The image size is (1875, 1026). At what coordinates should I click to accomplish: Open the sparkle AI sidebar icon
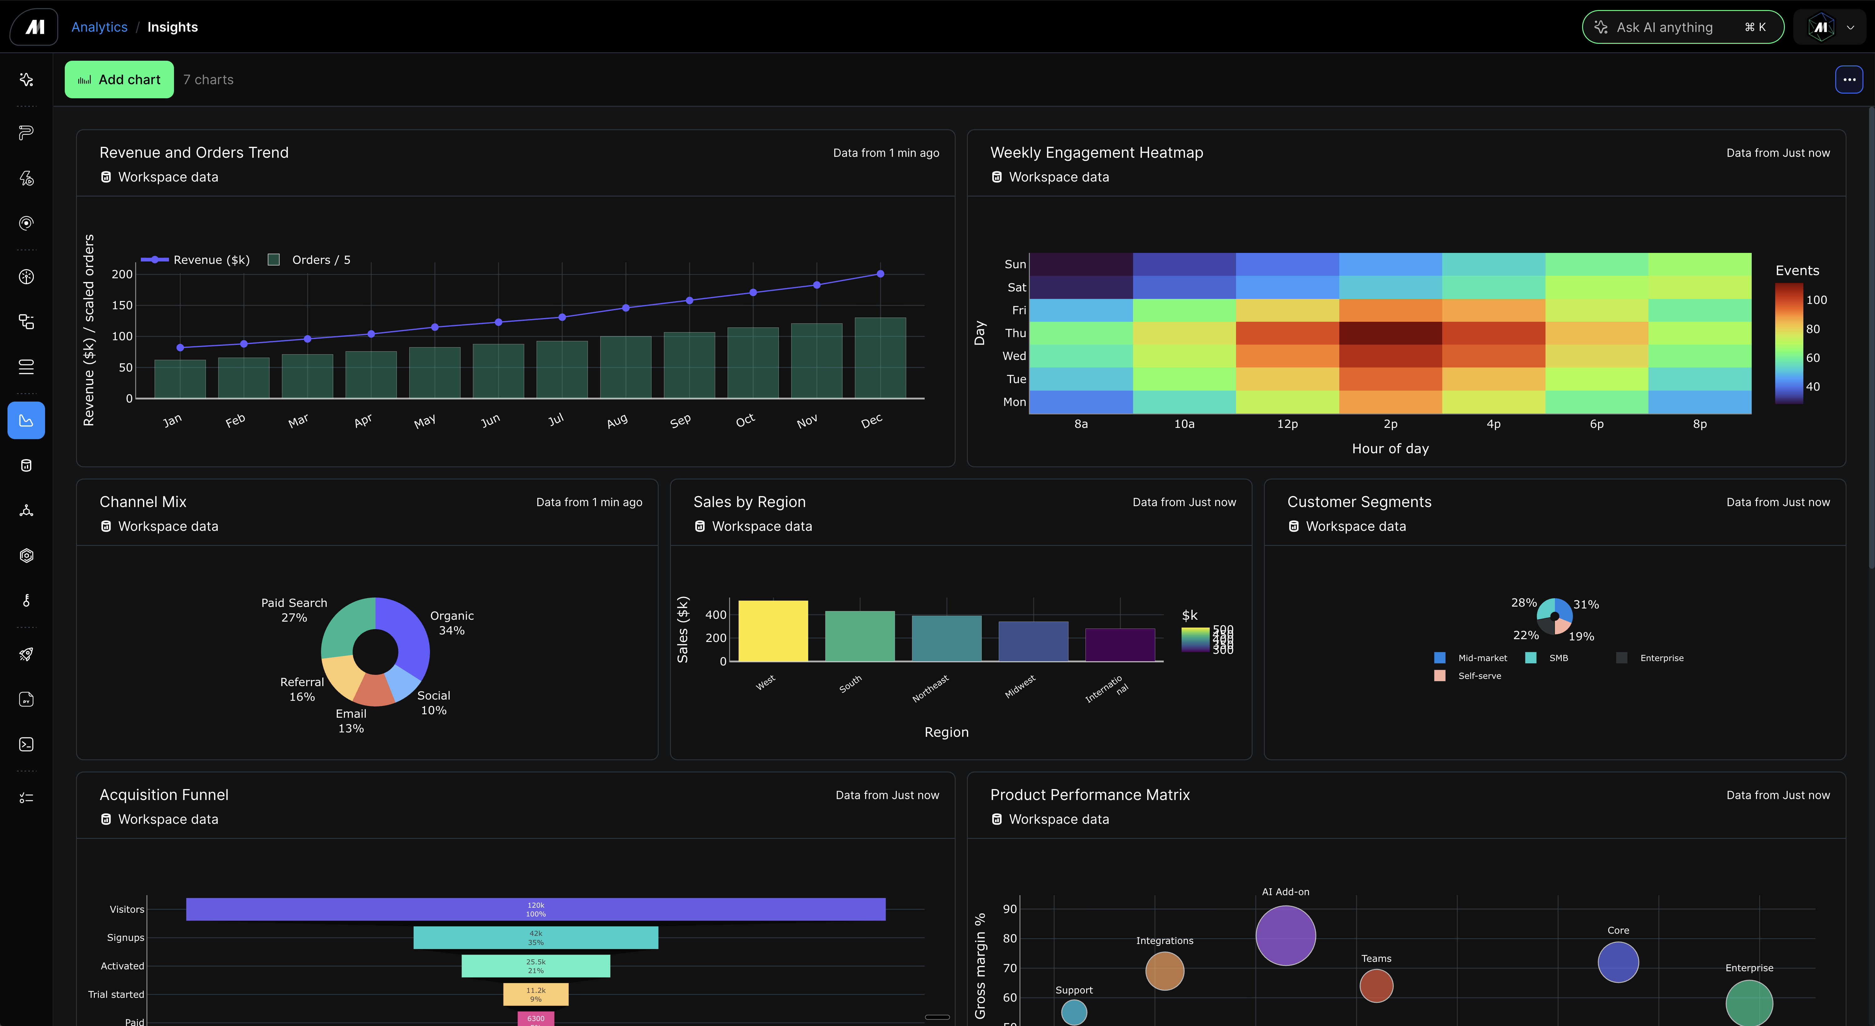[26, 80]
